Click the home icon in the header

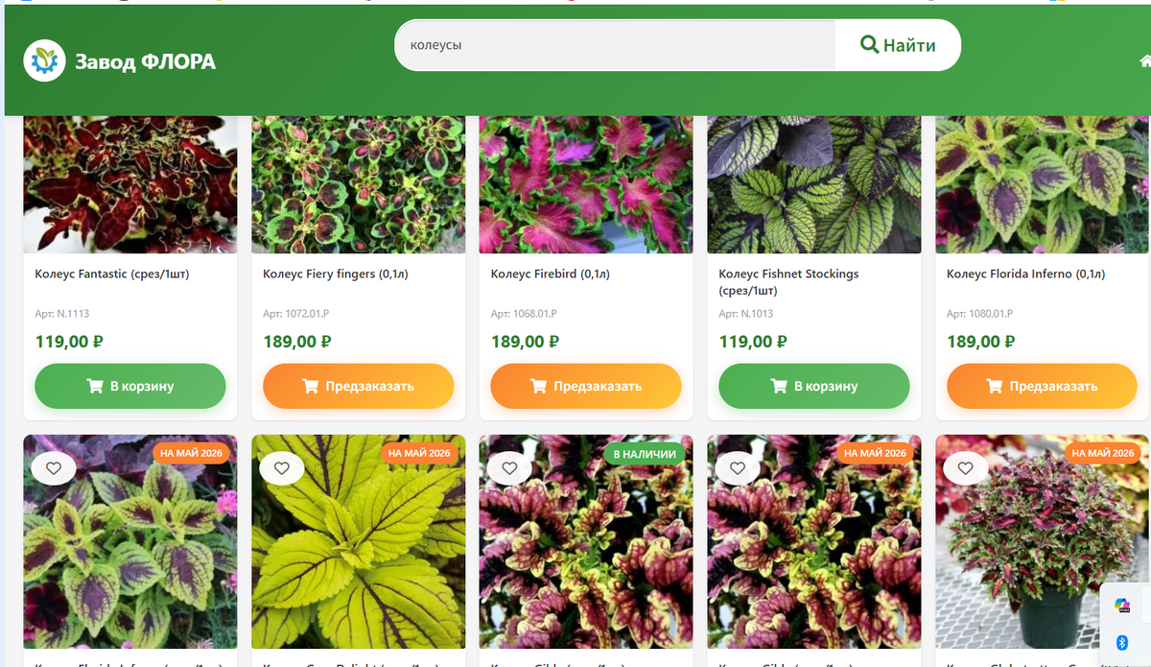point(1145,61)
